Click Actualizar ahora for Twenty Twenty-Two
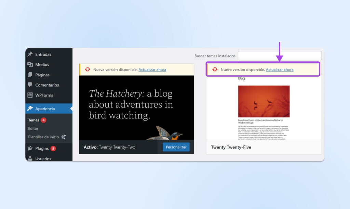The height and width of the screenshot is (209, 350). click(152, 69)
